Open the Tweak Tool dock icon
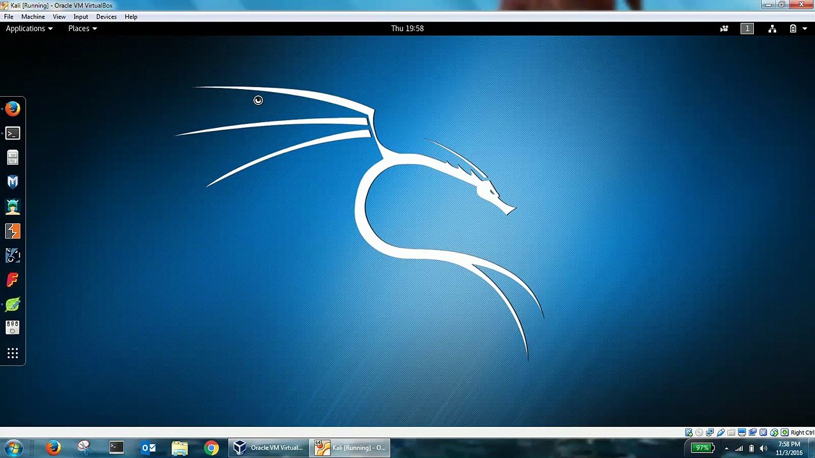This screenshot has height=458, width=815. coord(13,328)
